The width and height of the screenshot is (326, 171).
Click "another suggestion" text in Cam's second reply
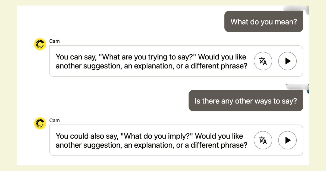tap(88, 145)
